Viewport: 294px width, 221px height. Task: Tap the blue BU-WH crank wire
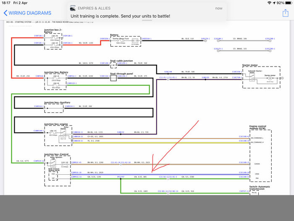160,175
